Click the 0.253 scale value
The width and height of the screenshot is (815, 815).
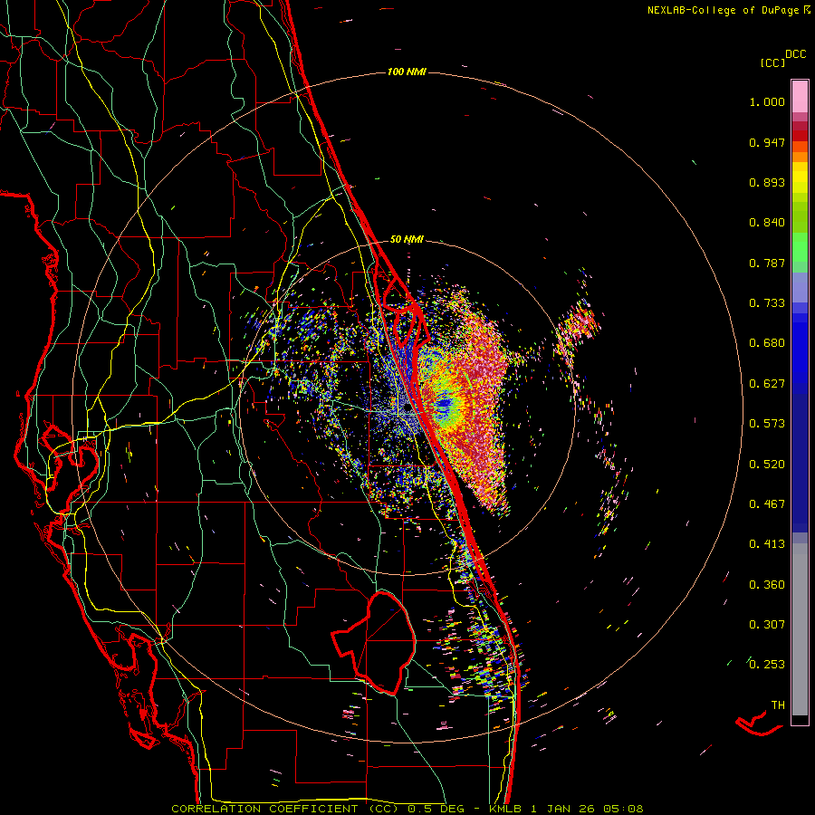(x=767, y=665)
